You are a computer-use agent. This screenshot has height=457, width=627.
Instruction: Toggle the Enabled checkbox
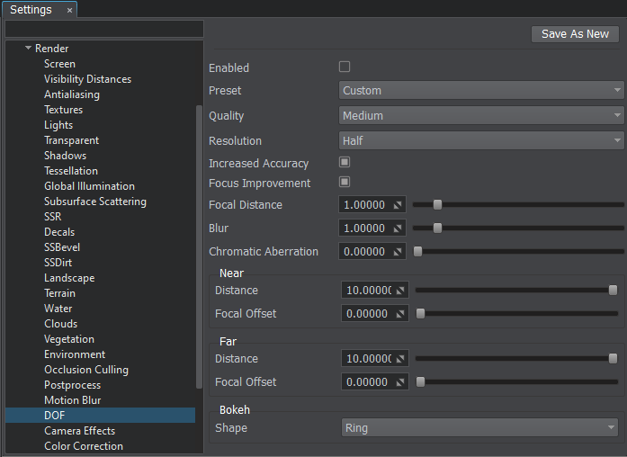(345, 67)
